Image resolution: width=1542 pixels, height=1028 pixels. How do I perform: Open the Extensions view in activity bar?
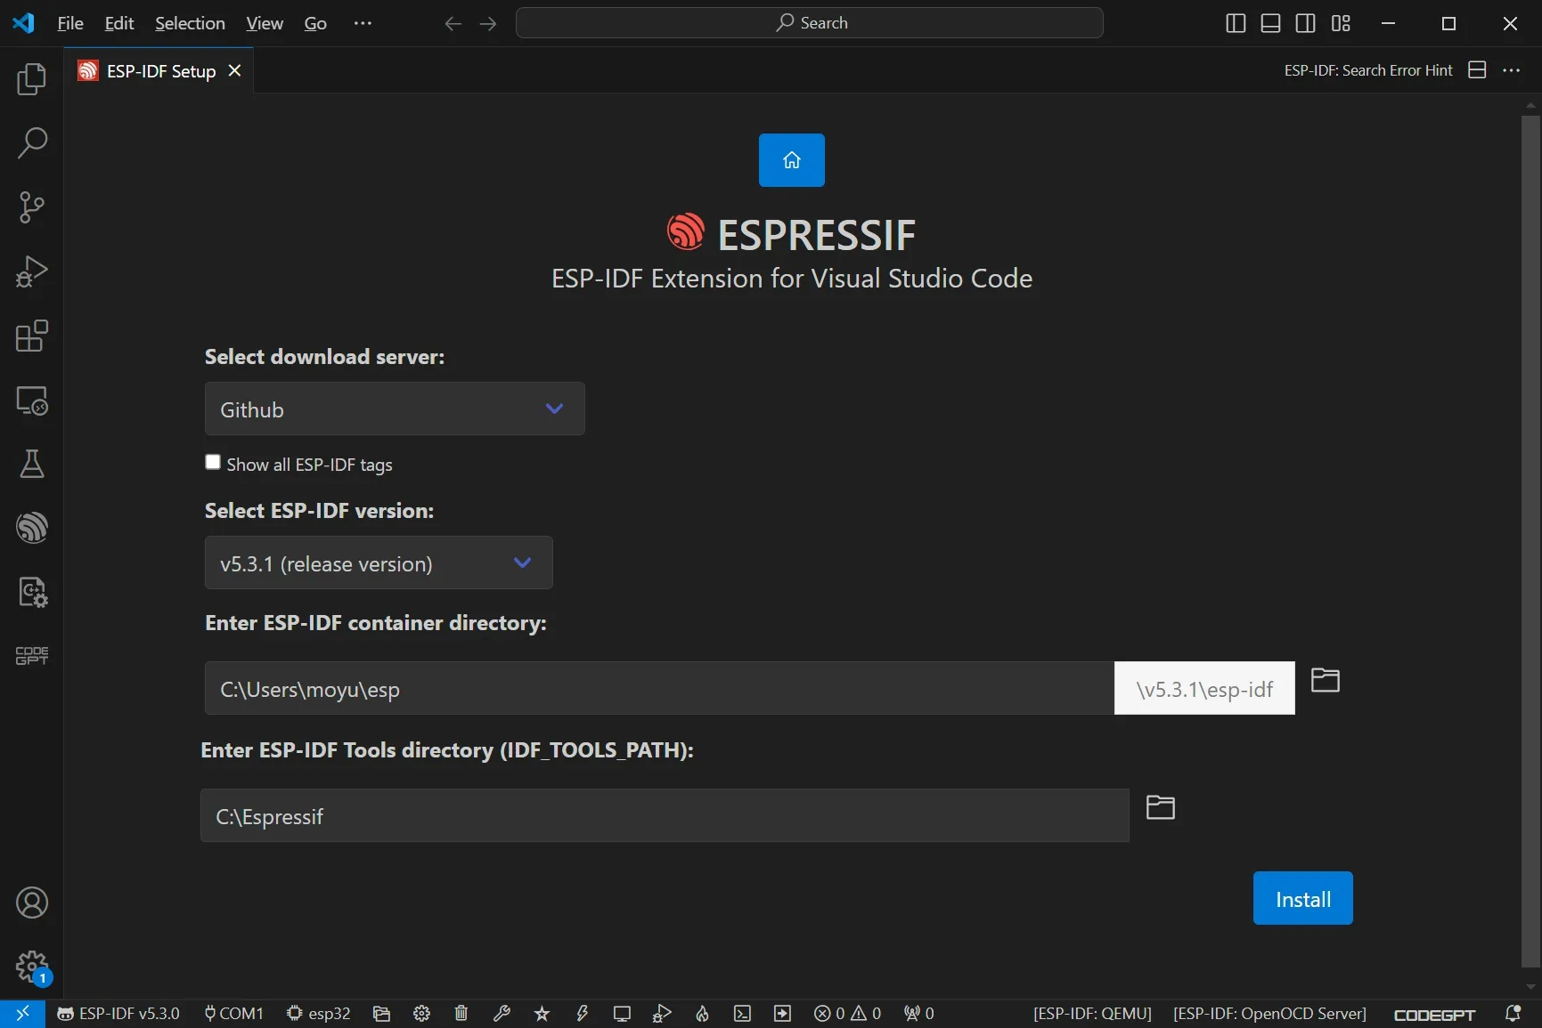pos(32,336)
